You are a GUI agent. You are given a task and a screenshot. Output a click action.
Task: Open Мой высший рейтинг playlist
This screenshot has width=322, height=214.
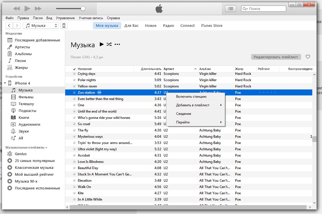(x=34, y=175)
